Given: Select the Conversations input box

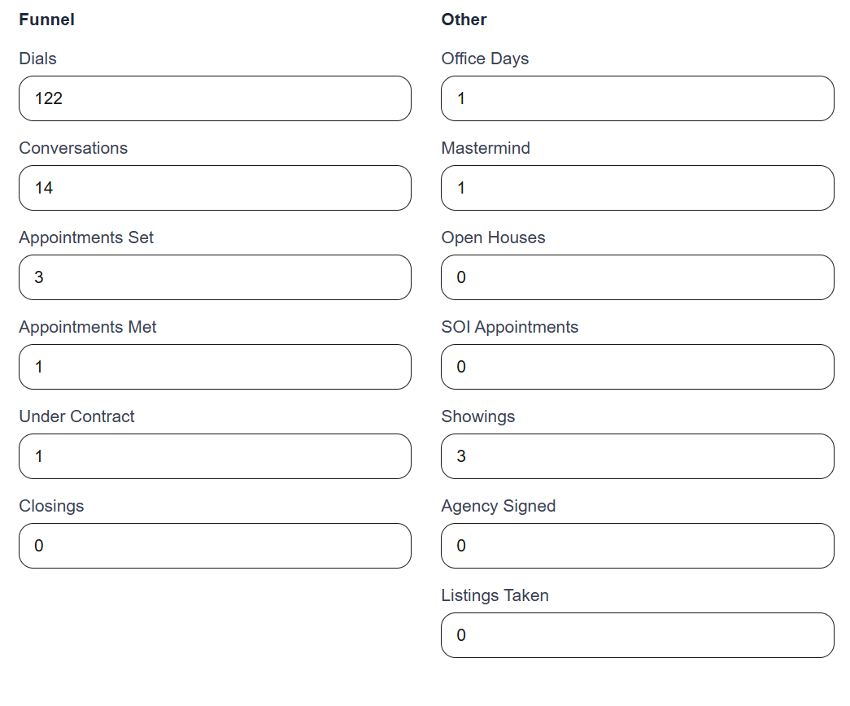Looking at the screenshot, I should point(216,188).
